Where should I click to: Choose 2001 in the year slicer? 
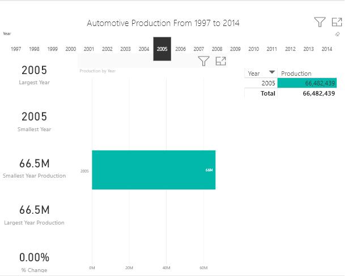[x=89, y=49]
